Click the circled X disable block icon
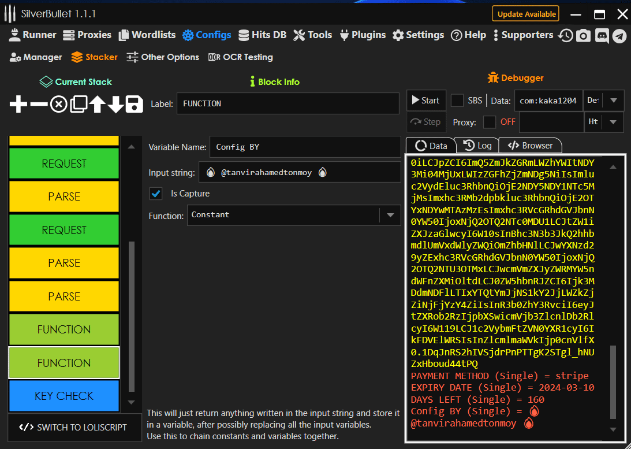 point(58,105)
